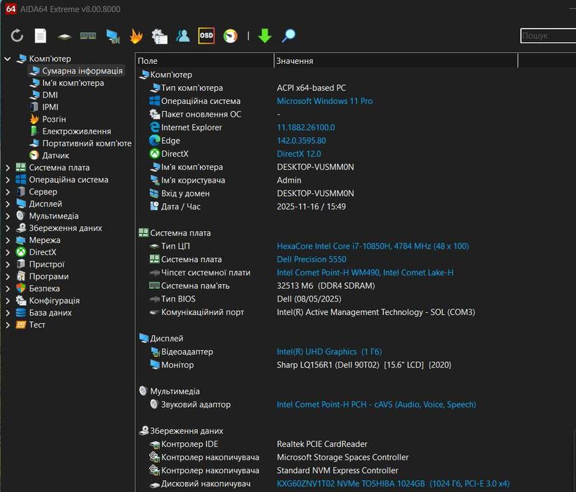Click the Поле column header
The height and width of the screenshot is (492, 576).
pyautogui.click(x=205, y=61)
